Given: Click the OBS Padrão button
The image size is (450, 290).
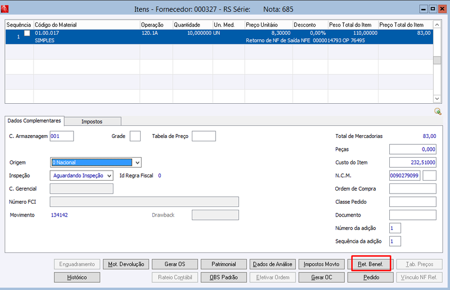Looking at the screenshot, I should tap(224, 278).
